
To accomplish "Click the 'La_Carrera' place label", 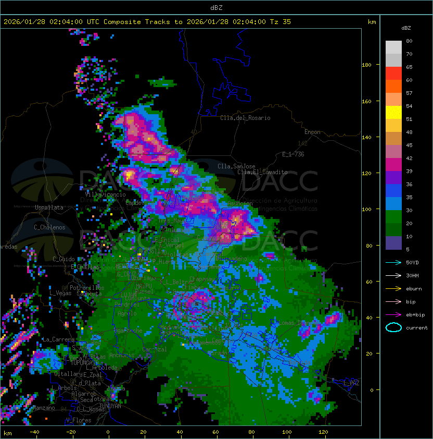I will pyautogui.click(x=58, y=339).
